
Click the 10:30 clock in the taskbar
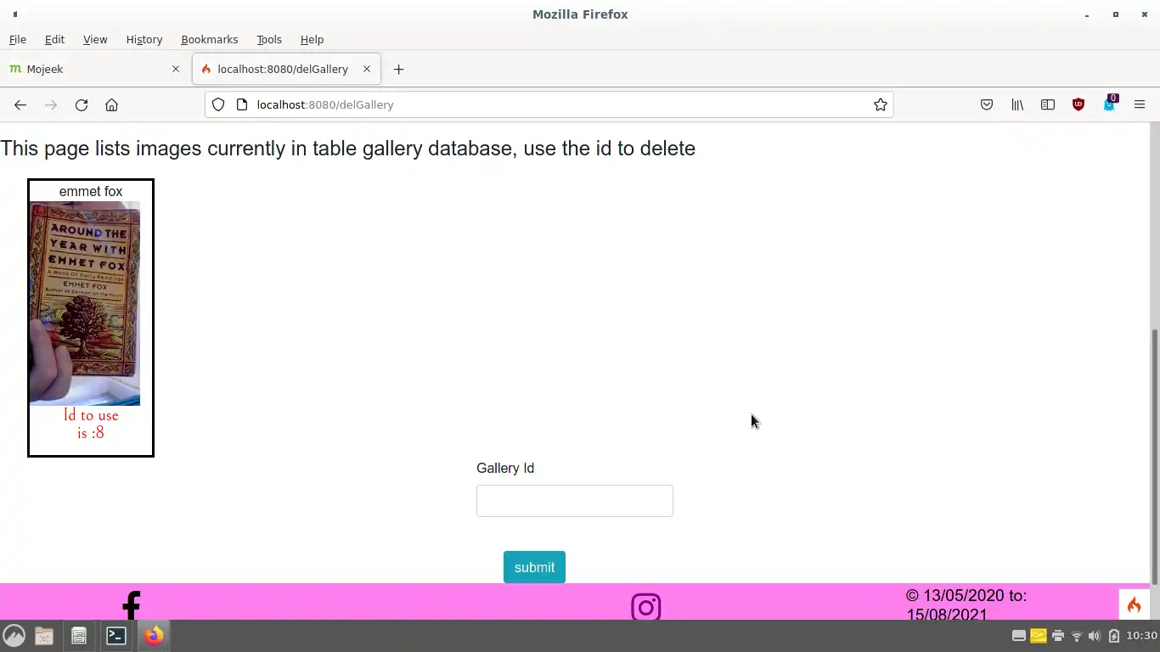[x=1141, y=635]
